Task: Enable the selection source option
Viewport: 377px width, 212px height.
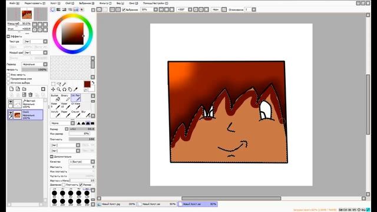Action: [8, 82]
